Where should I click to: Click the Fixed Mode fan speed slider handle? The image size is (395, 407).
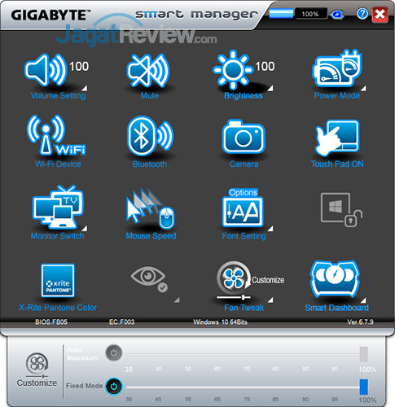364,387
